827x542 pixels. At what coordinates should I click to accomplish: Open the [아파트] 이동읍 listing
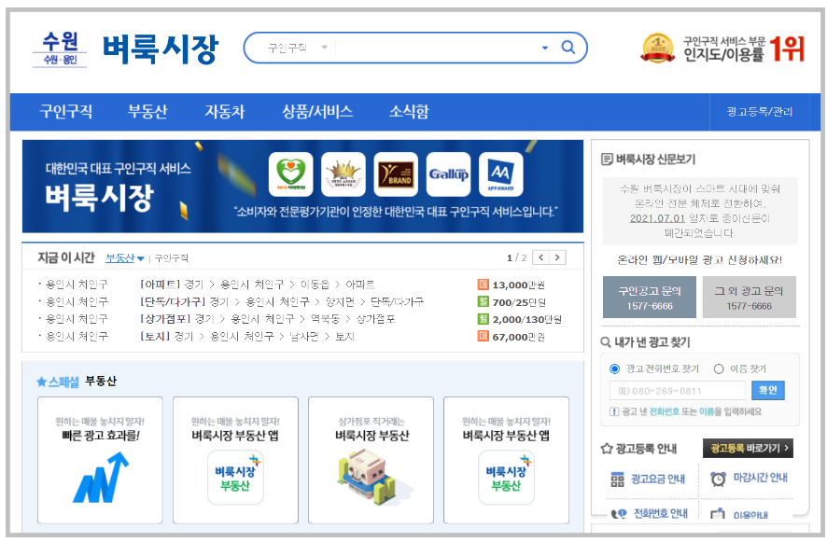(x=258, y=285)
